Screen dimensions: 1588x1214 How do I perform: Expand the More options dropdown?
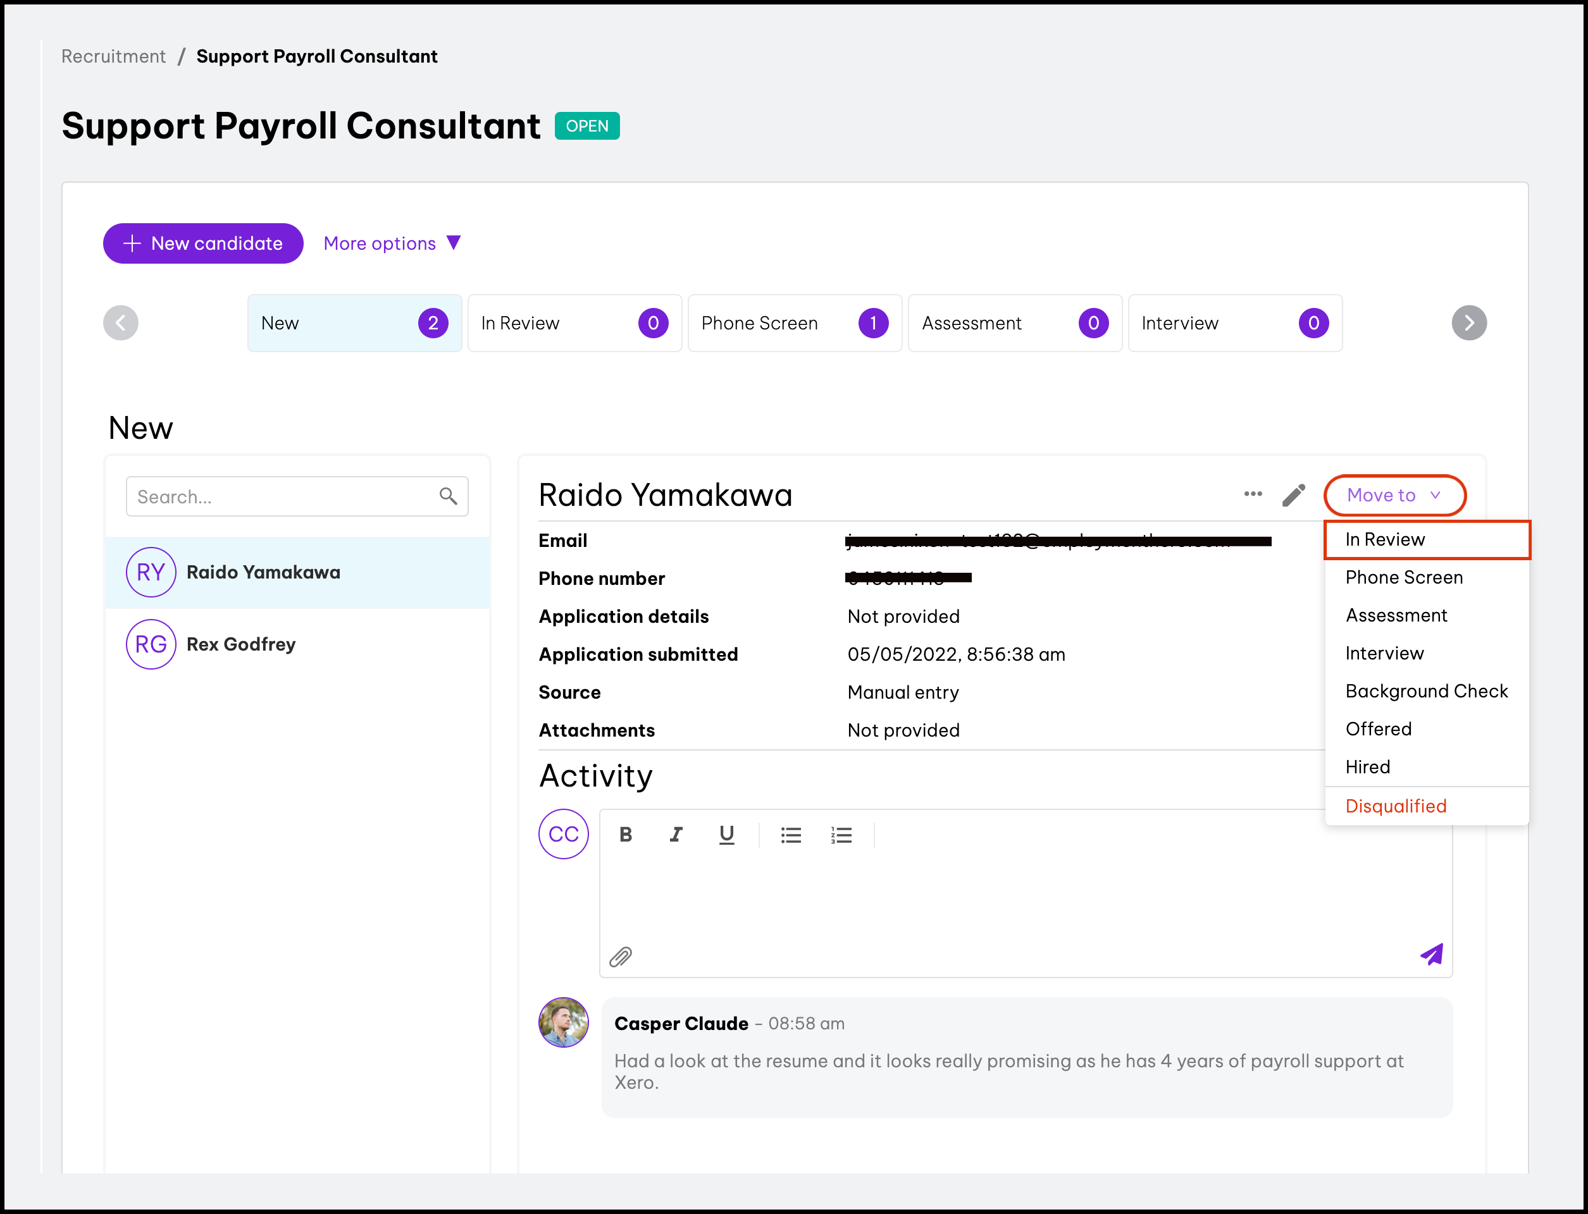coord(392,243)
